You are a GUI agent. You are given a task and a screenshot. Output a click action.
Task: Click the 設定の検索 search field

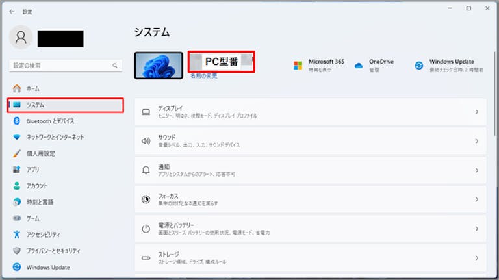[66, 66]
